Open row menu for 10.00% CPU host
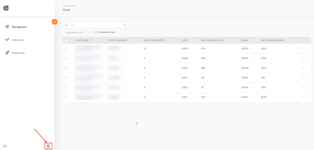The image size is (314, 150). click(303, 58)
